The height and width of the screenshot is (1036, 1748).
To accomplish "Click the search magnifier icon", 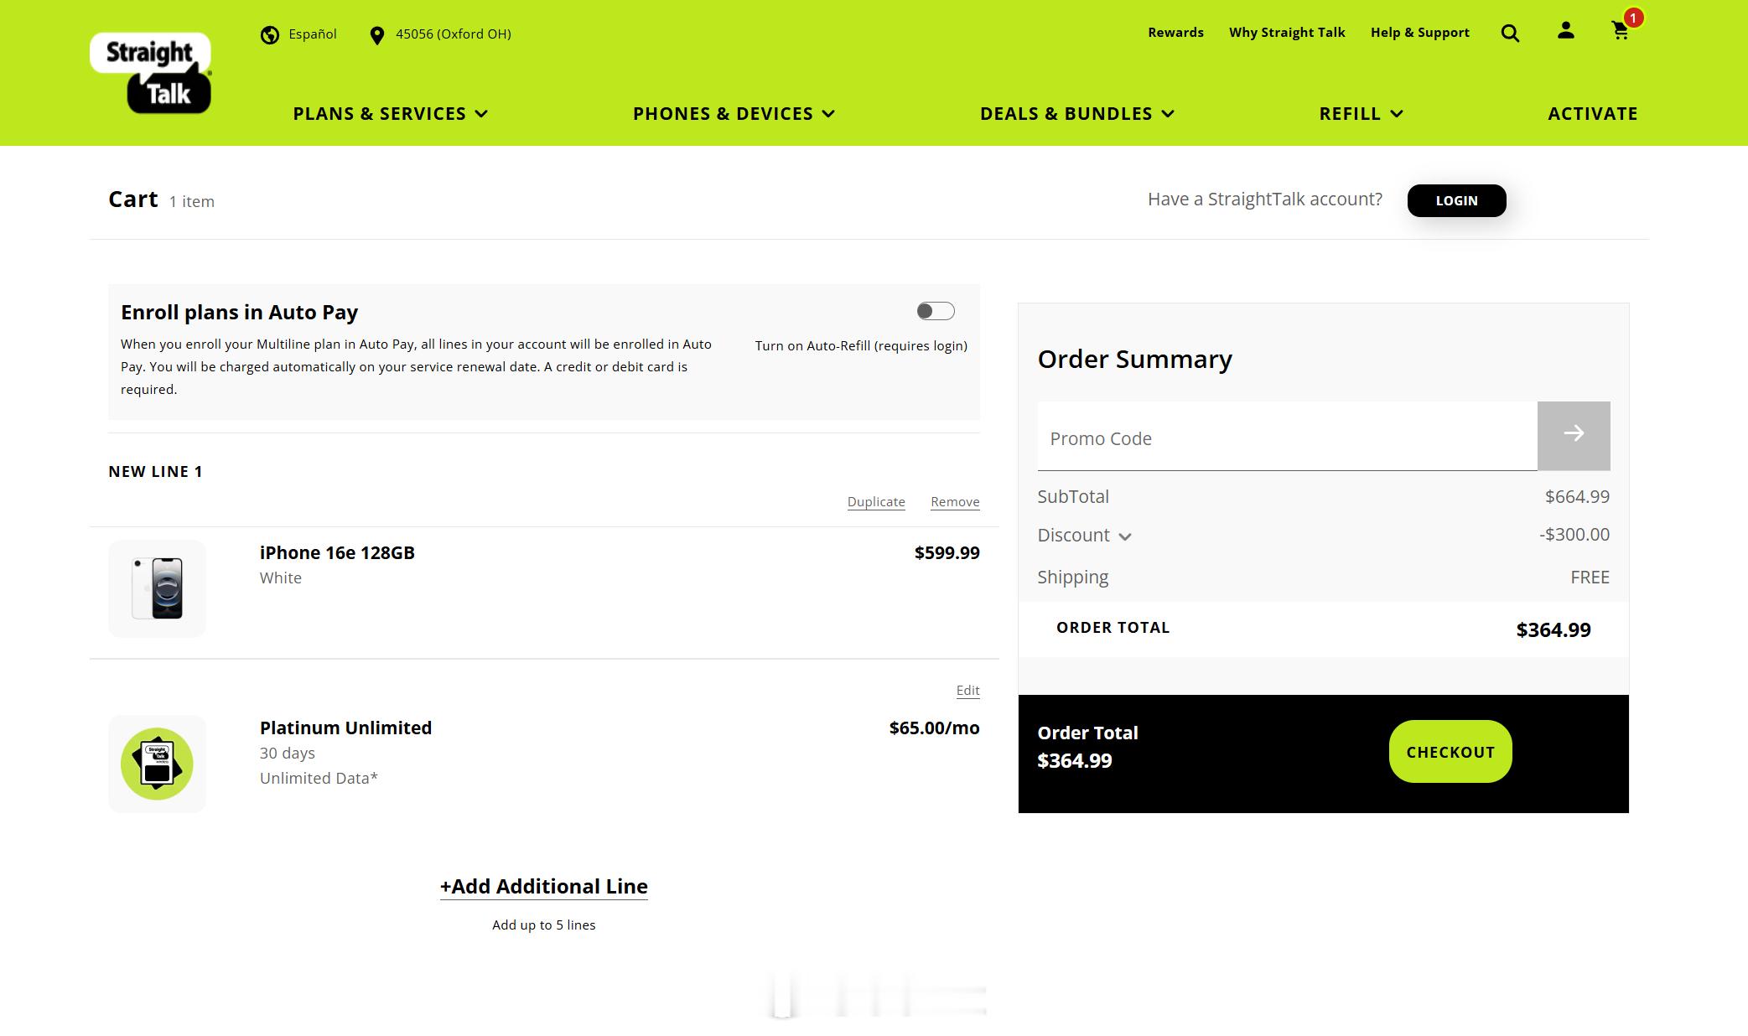I will pyautogui.click(x=1511, y=32).
